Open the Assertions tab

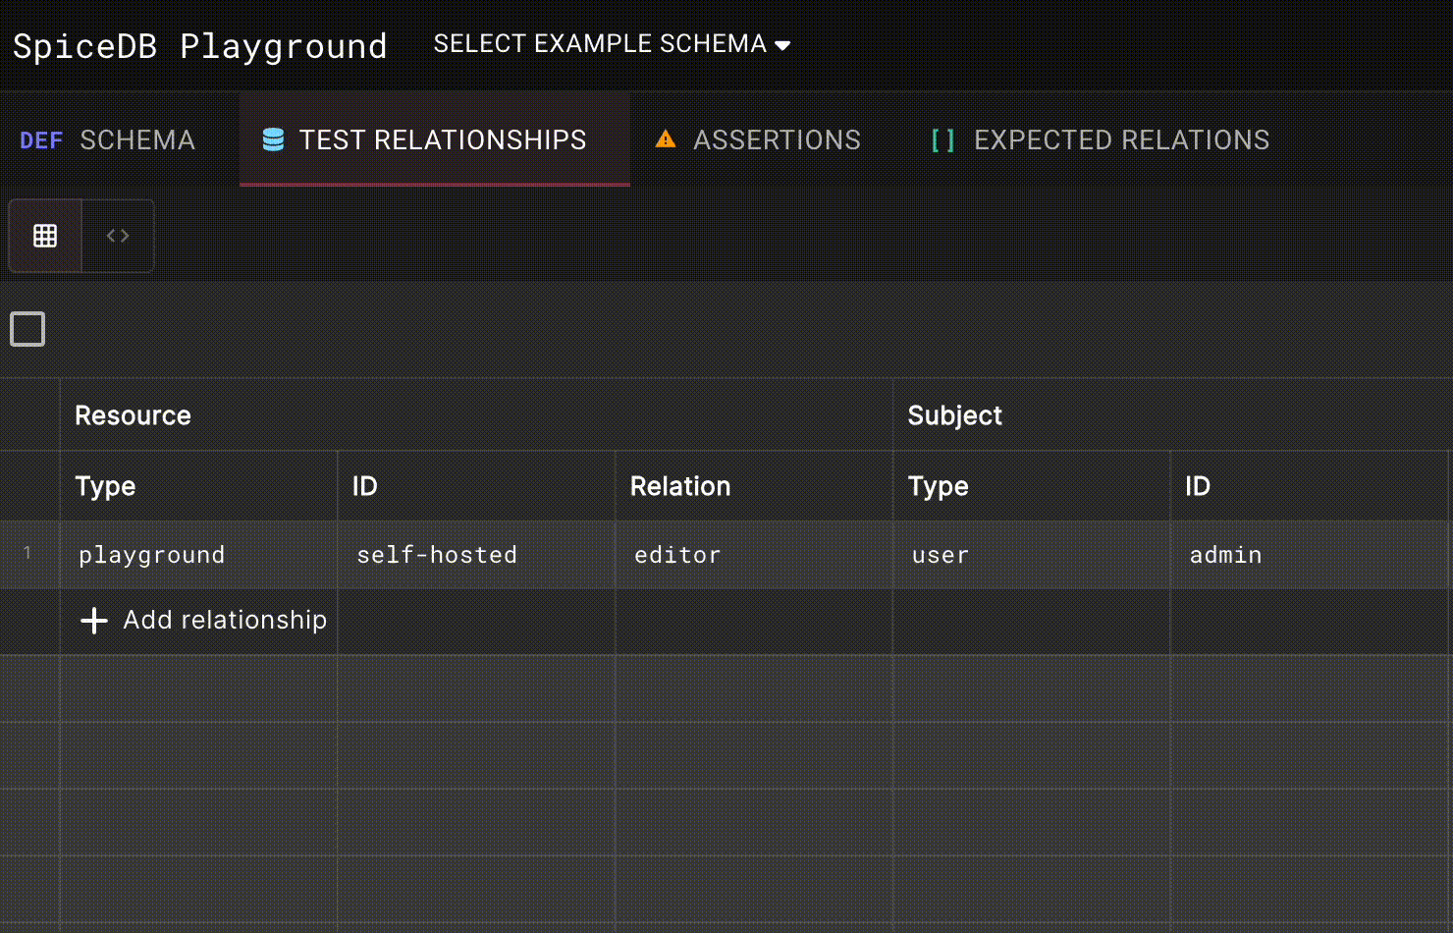[x=756, y=139]
